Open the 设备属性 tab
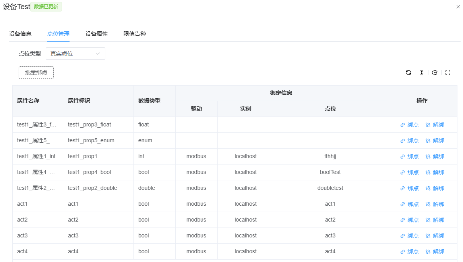Screen dimensions: 463x262 click(97, 34)
